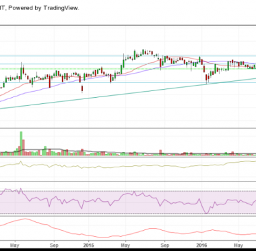
Task: Click the tall red volume bar beside the spike
Action: [x=24, y=147]
